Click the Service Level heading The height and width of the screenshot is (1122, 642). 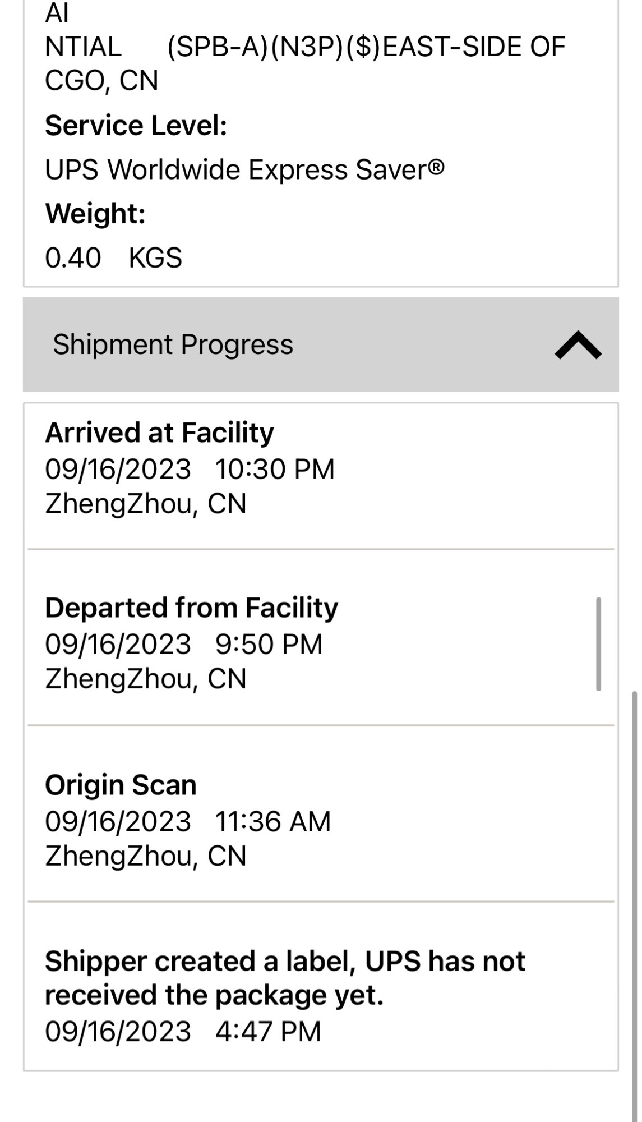[136, 125]
